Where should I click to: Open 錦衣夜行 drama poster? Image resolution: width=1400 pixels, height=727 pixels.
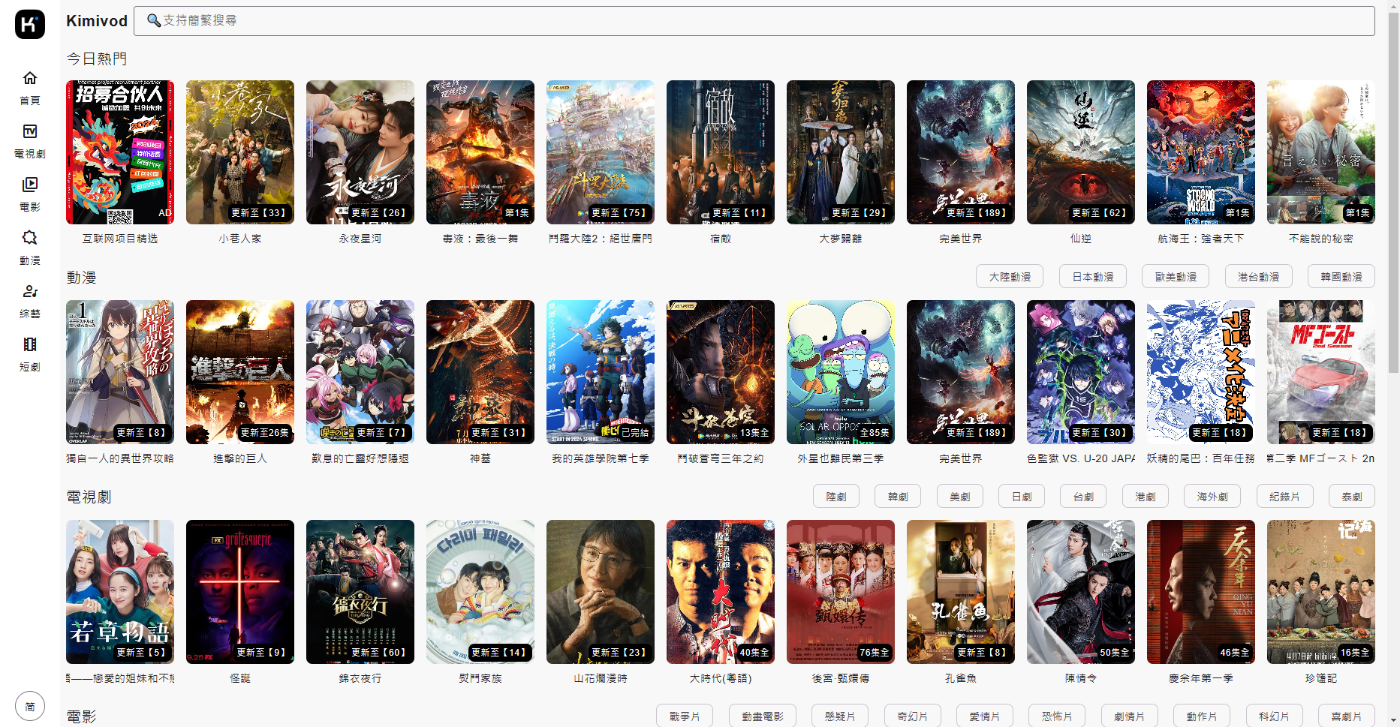click(x=360, y=592)
